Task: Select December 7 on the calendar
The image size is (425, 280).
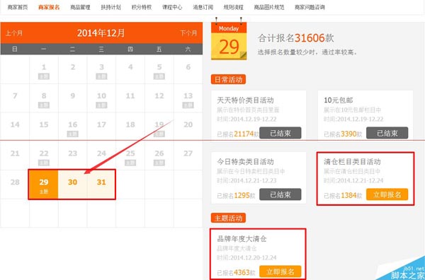Action: 15,98
